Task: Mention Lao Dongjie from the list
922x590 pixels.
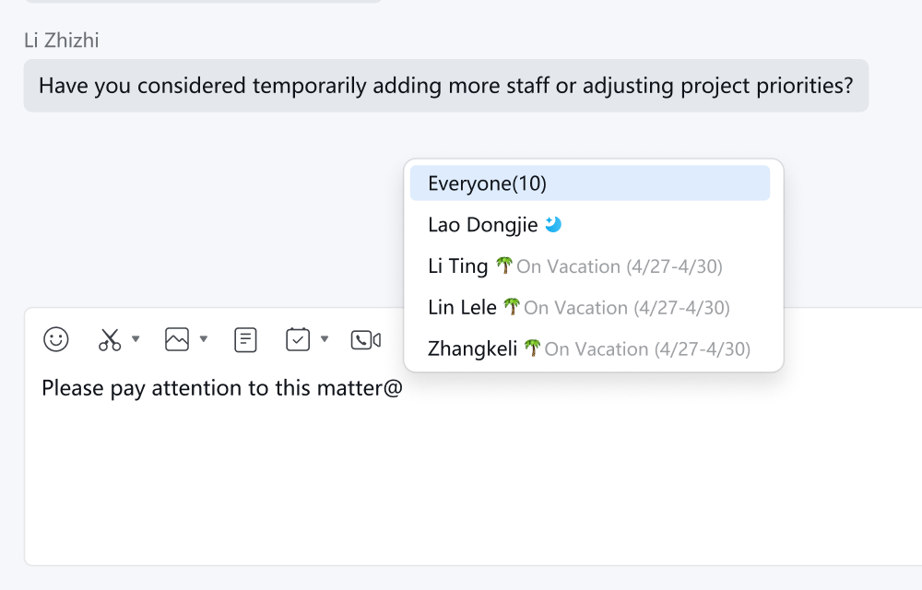Action: coord(482,225)
